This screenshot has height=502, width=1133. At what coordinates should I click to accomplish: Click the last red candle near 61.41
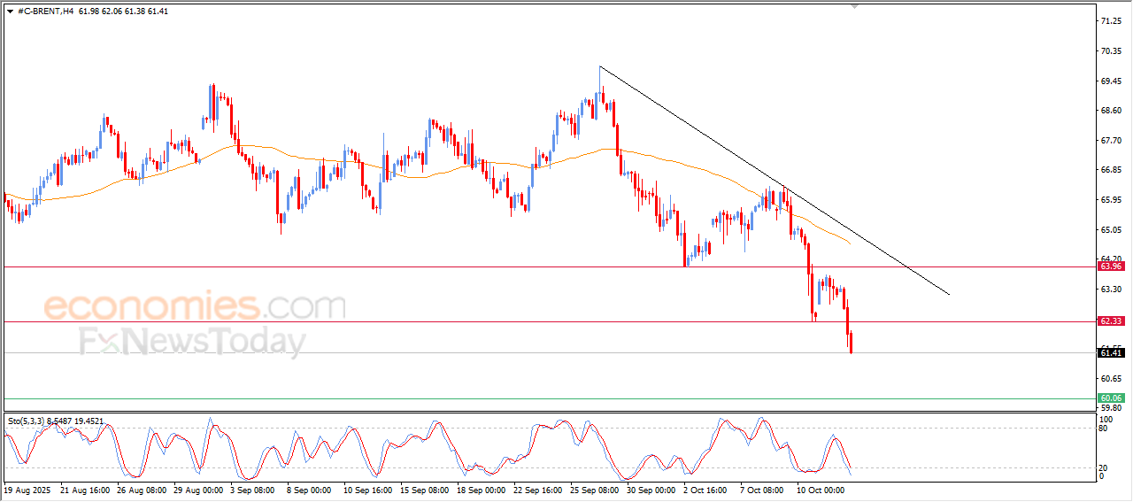[x=851, y=342]
